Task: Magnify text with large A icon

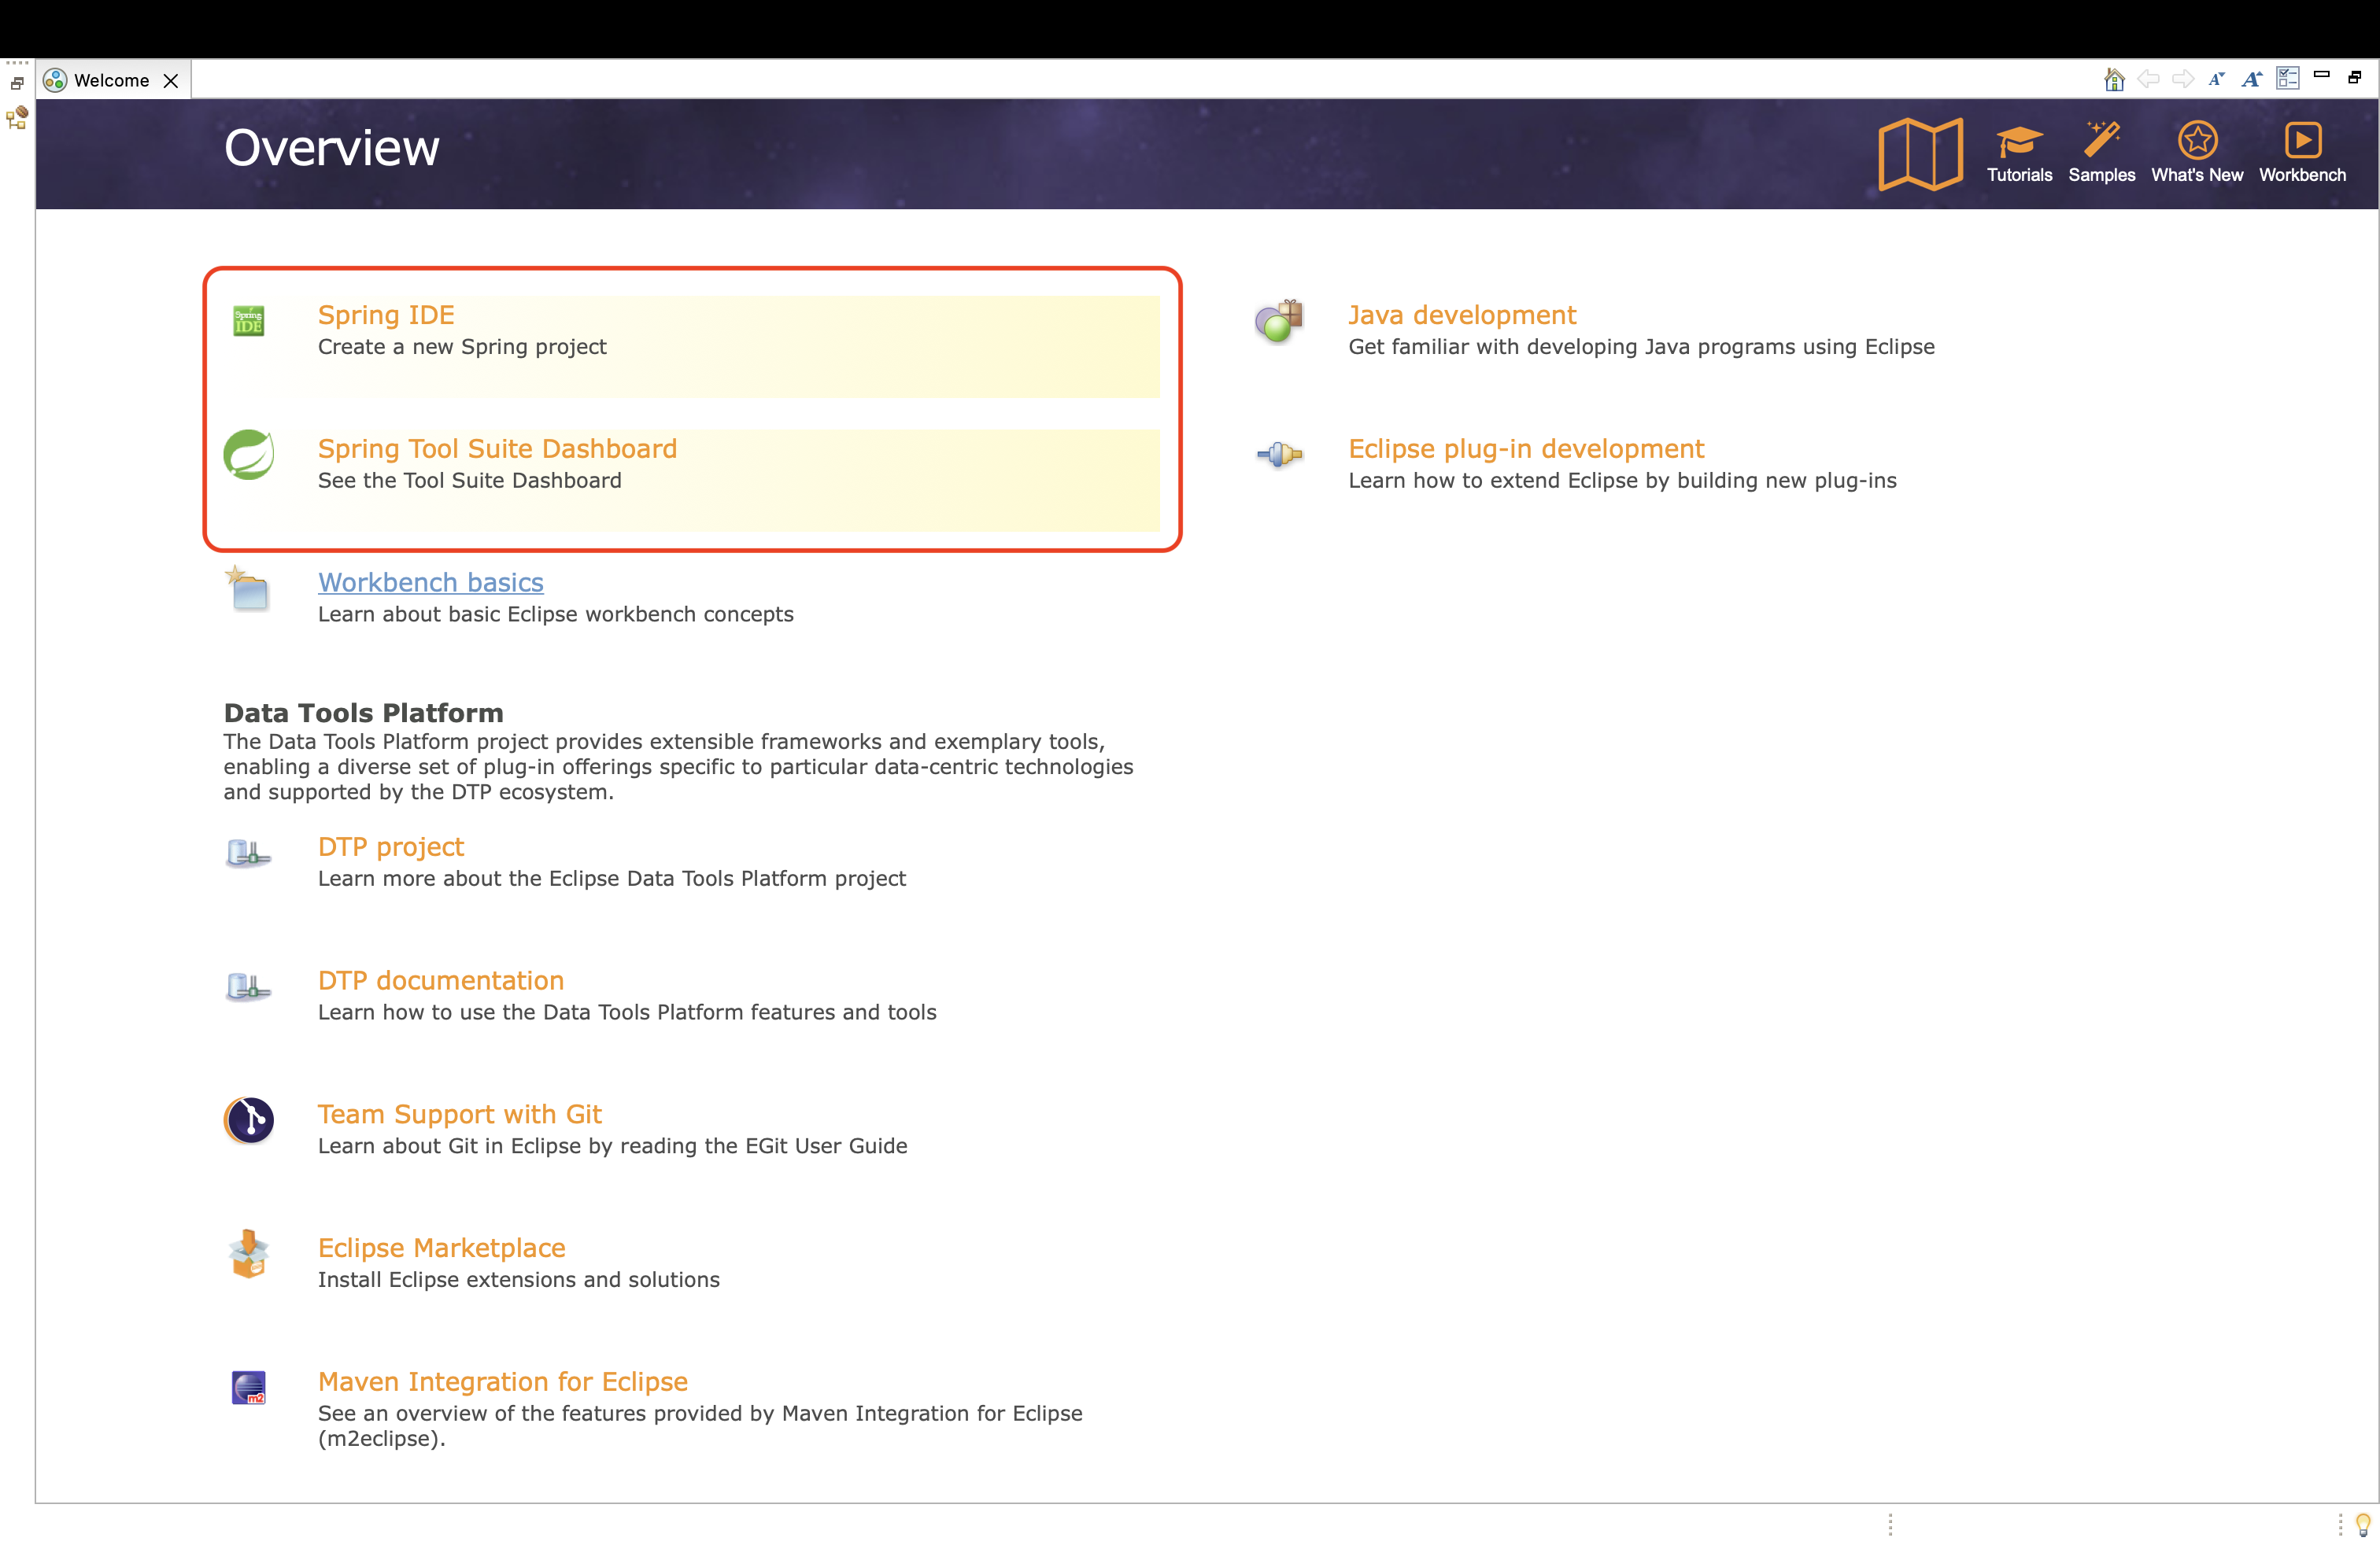Action: click(2251, 79)
